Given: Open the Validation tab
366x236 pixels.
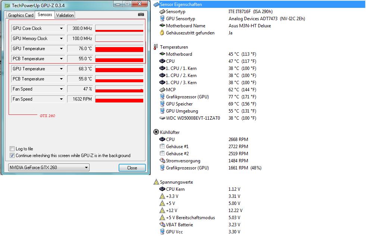Looking at the screenshot, I should 65,15.
